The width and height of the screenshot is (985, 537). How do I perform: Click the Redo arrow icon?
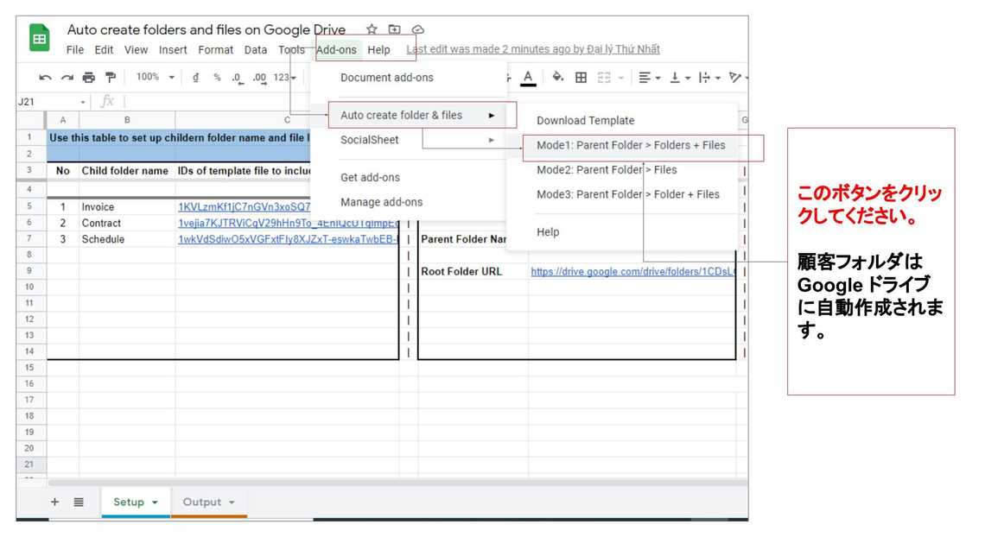tap(66, 78)
